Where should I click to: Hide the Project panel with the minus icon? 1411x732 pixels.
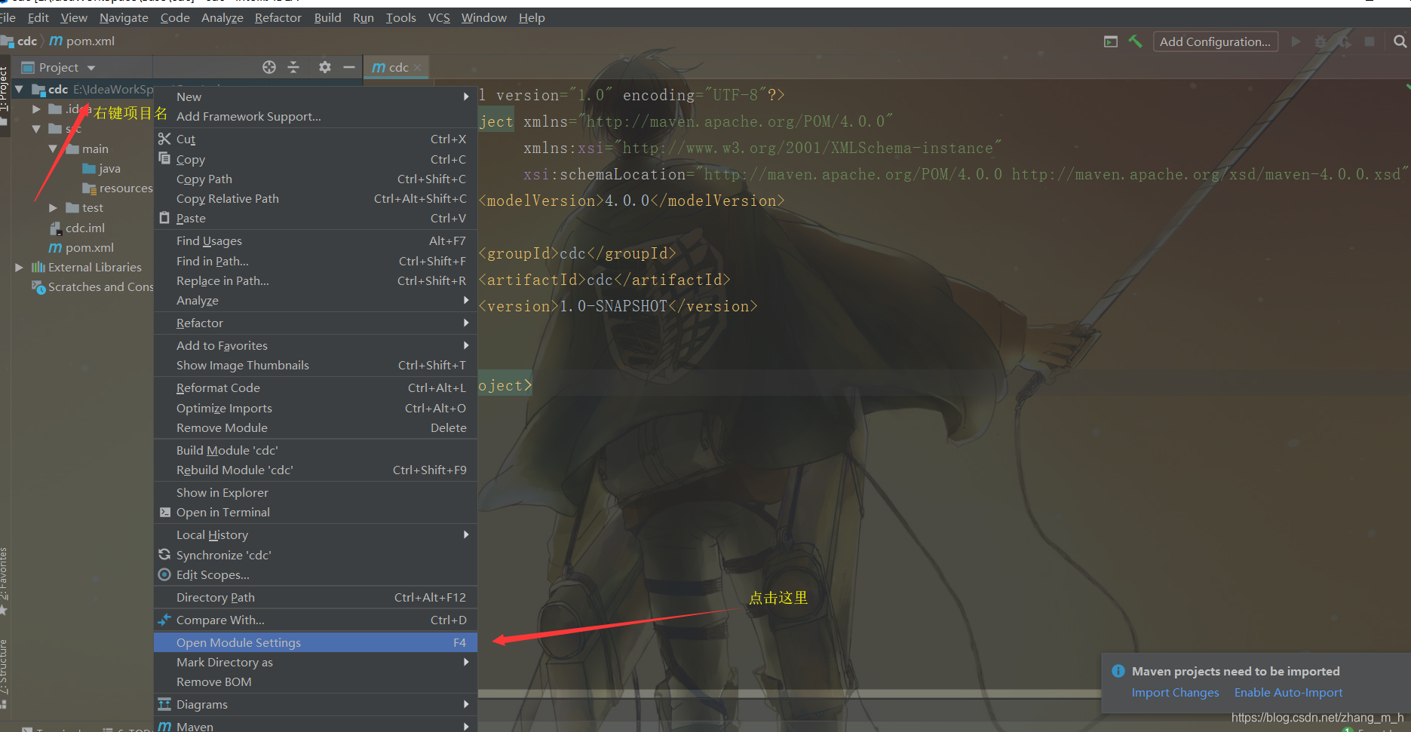(348, 67)
